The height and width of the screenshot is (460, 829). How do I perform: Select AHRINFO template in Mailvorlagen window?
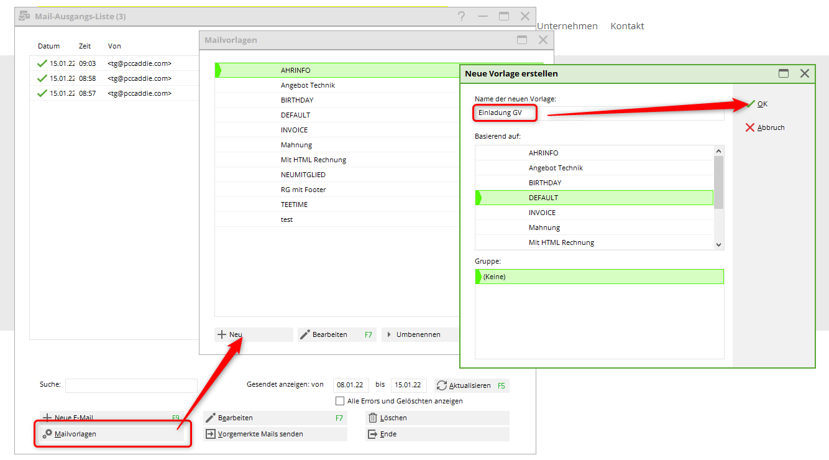pos(337,70)
